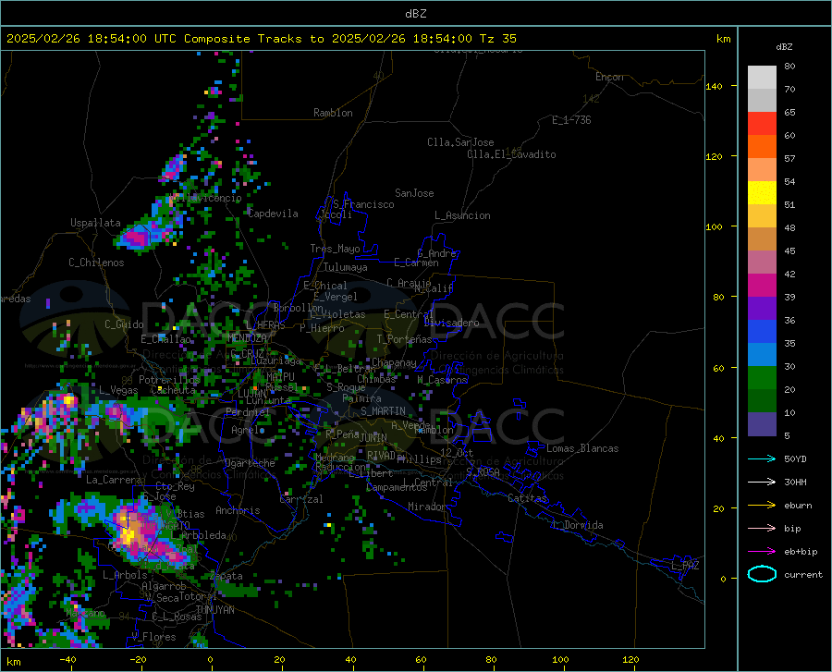Viewport: 832px width, 672px height.
Task: Click the MENDOZA city label
Action: coord(247,337)
